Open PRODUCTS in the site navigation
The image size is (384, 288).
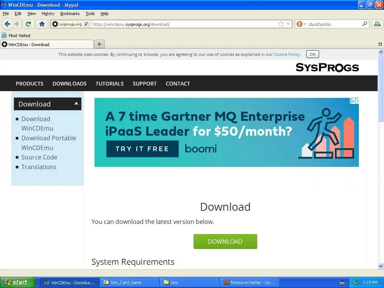tap(30, 84)
